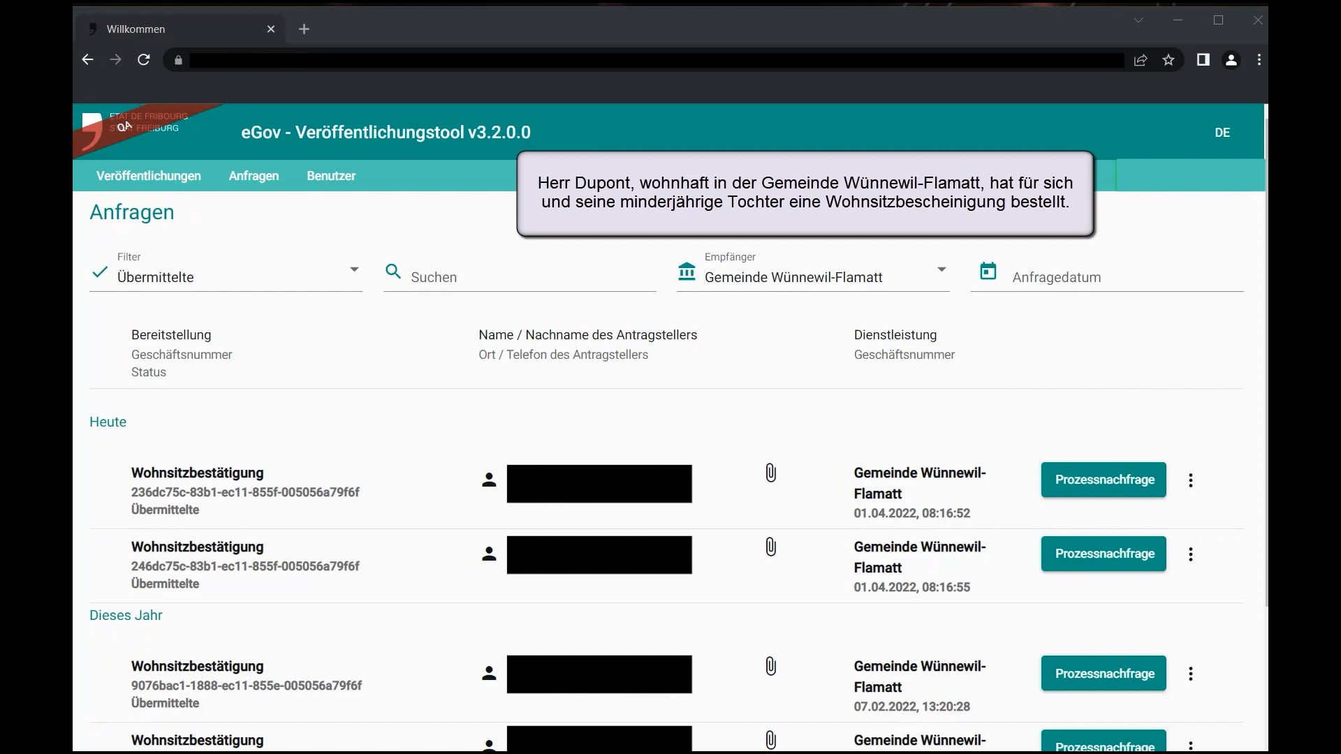Viewport: 1341px width, 754px height.
Task: Click the attachment paperclip in 08:16:52 row
Action: pyautogui.click(x=770, y=473)
